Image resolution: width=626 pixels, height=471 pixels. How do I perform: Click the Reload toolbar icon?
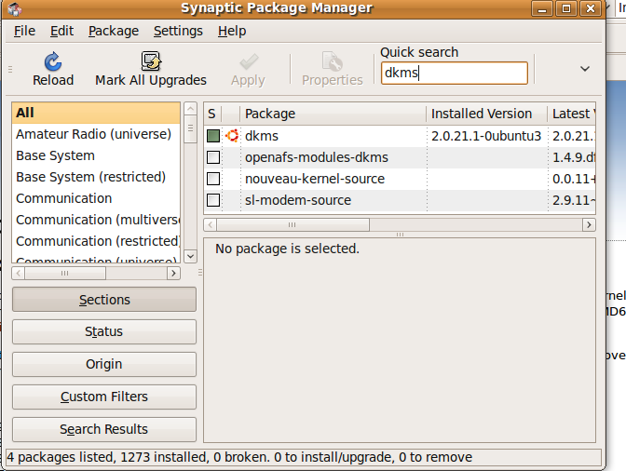(52, 61)
